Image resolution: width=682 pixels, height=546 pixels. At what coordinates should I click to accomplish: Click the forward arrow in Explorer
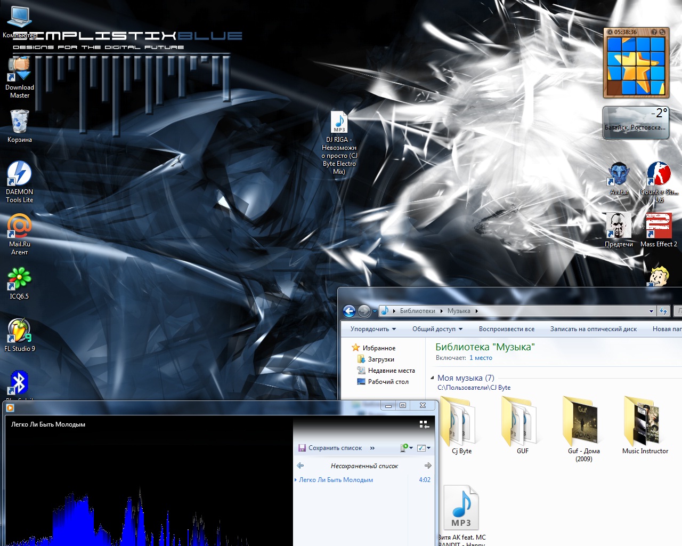point(364,311)
